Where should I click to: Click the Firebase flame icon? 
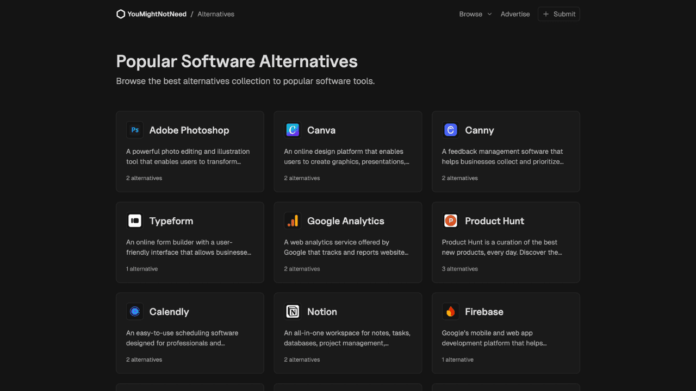(x=450, y=312)
